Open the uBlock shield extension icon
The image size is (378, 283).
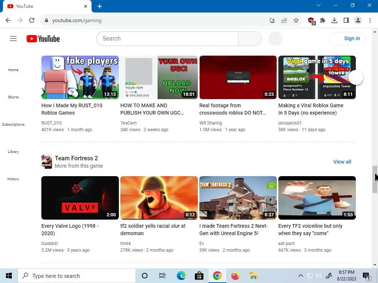311,21
